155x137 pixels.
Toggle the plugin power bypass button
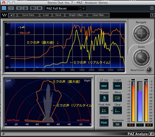coord(4,8)
